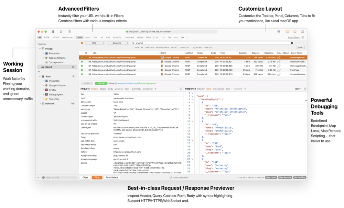344x208 pixels.
Task: Add a new Request tab with the plus
Action: [155, 89]
